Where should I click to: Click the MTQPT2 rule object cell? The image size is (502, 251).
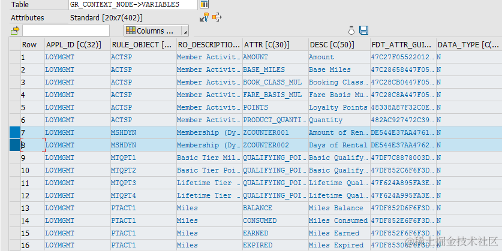[143, 170]
